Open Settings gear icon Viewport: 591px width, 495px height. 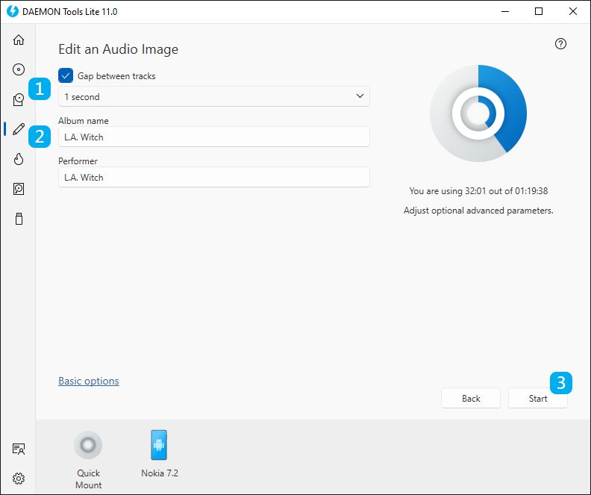(x=19, y=479)
